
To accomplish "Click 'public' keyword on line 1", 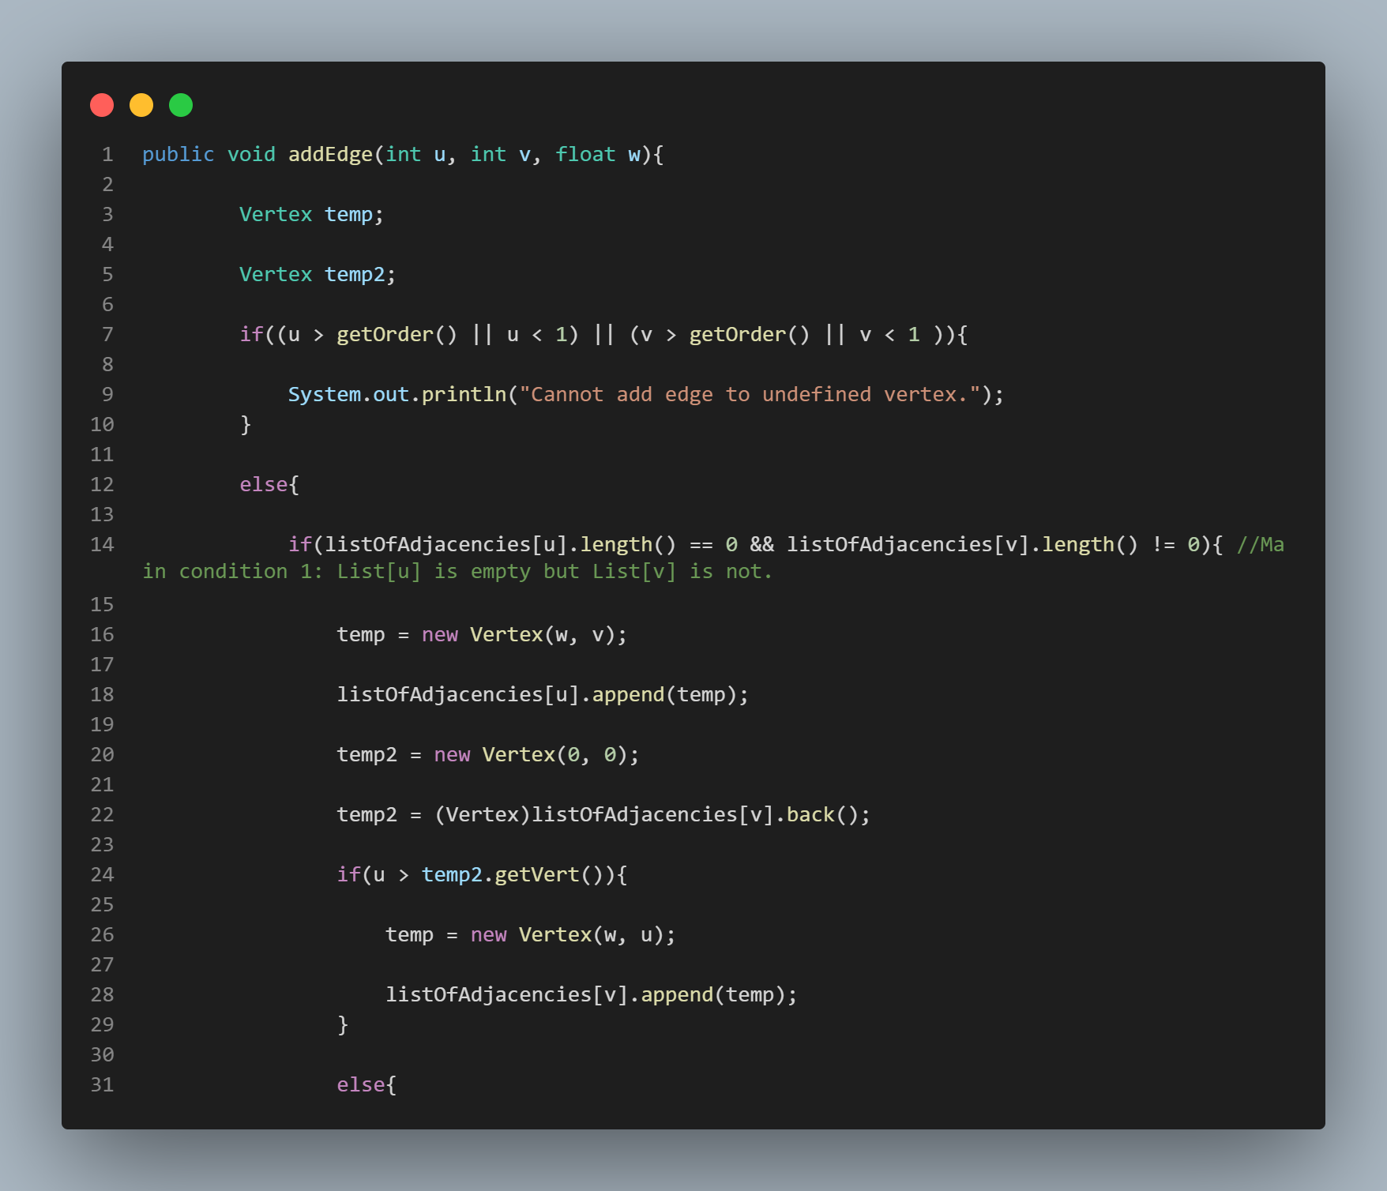I will click(178, 154).
